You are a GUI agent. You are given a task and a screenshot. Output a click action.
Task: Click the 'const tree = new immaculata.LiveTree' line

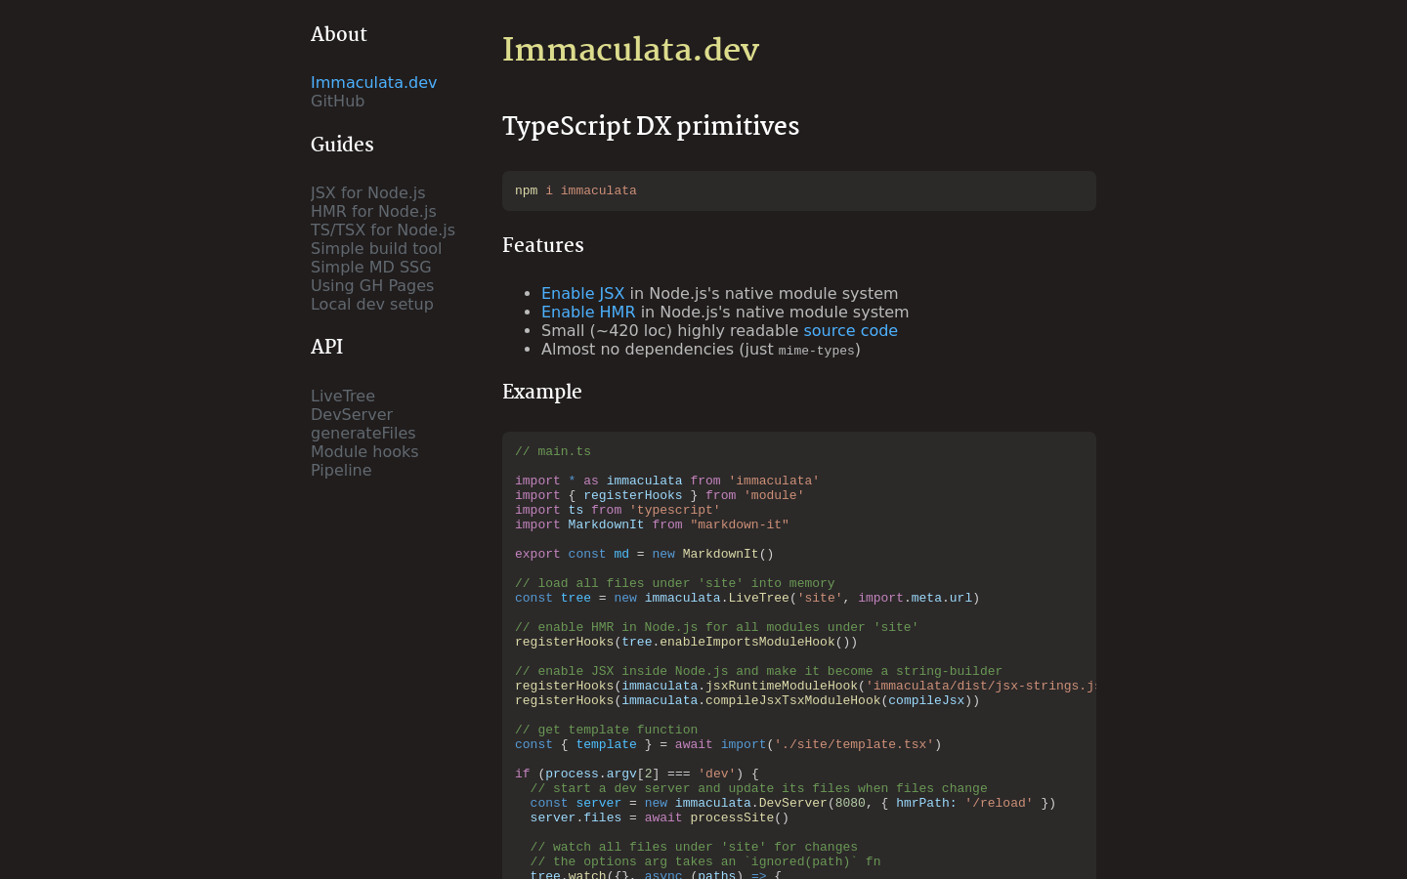(x=747, y=598)
